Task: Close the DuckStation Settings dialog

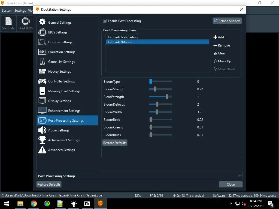Action: pos(241,10)
